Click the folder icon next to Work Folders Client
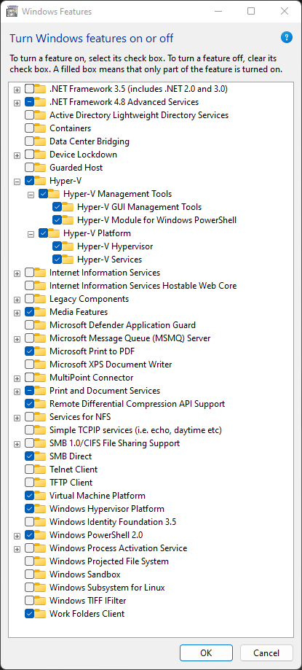Viewport: 302px width, 670px height. pos(40,614)
